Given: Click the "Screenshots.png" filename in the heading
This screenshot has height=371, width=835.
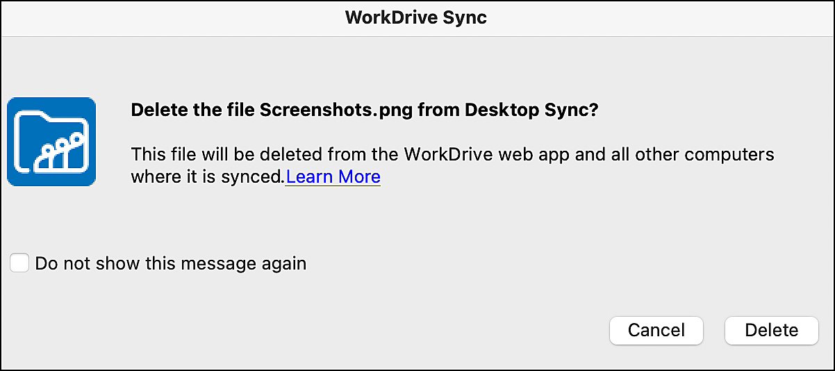Looking at the screenshot, I should click(320, 110).
